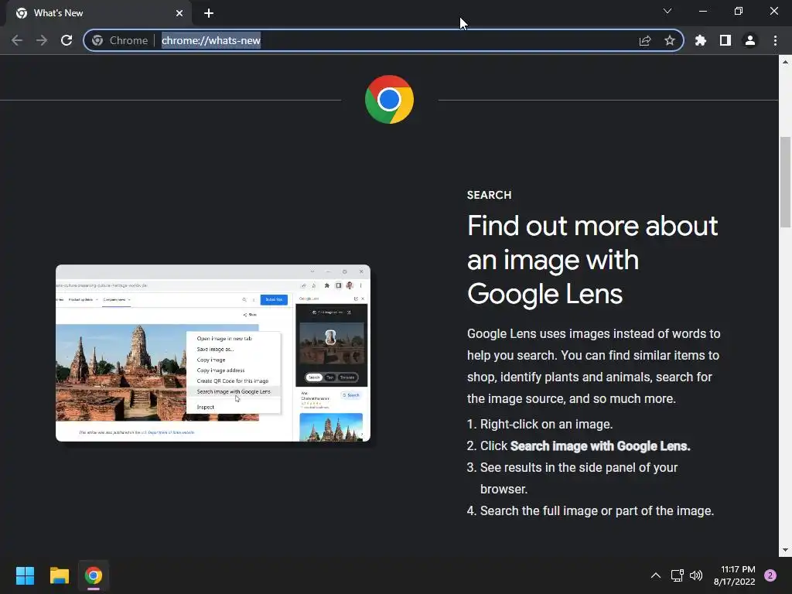Expand the tab search chevron
This screenshot has width=792, height=594.
(667, 11)
